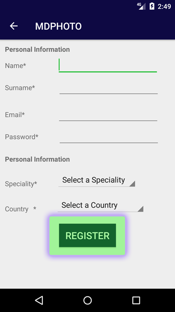Open the Select a Speciality dropdown
Viewport: 175px width, 312px height.
pos(97,180)
